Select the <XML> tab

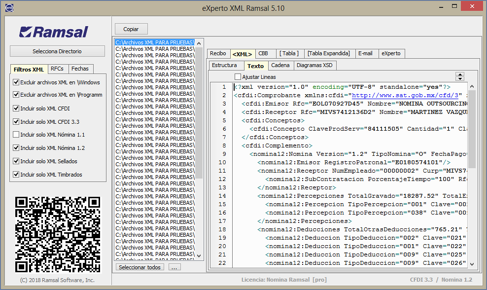tap(242, 54)
